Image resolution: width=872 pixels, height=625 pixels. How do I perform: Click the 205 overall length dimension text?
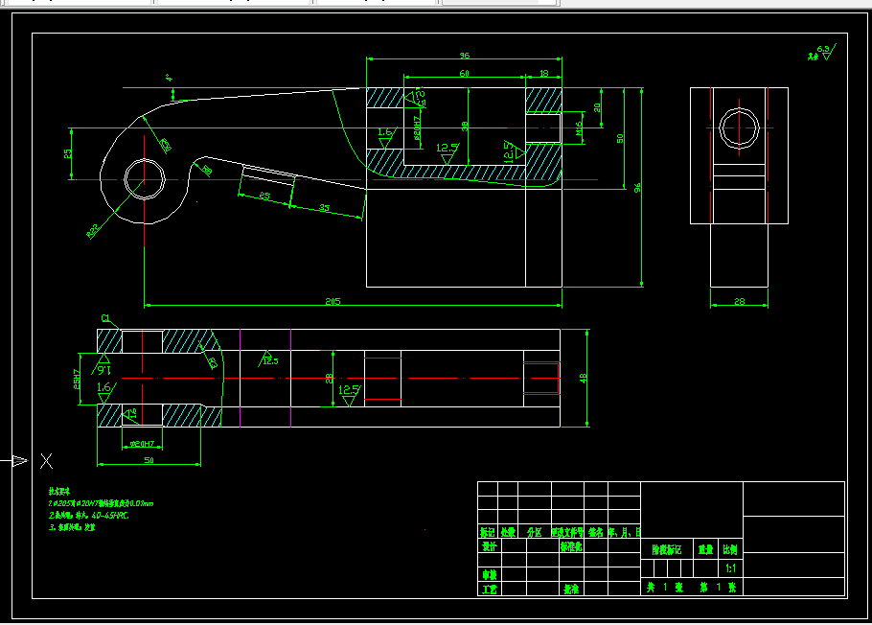(333, 301)
